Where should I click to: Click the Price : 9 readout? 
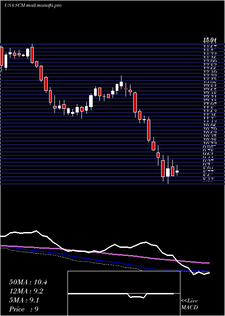click(24, 309)
